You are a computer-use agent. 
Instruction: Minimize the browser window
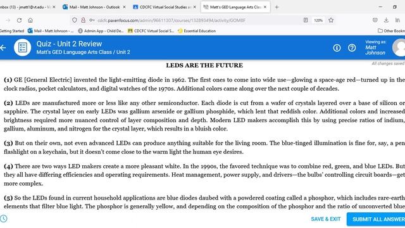(380, 7)
